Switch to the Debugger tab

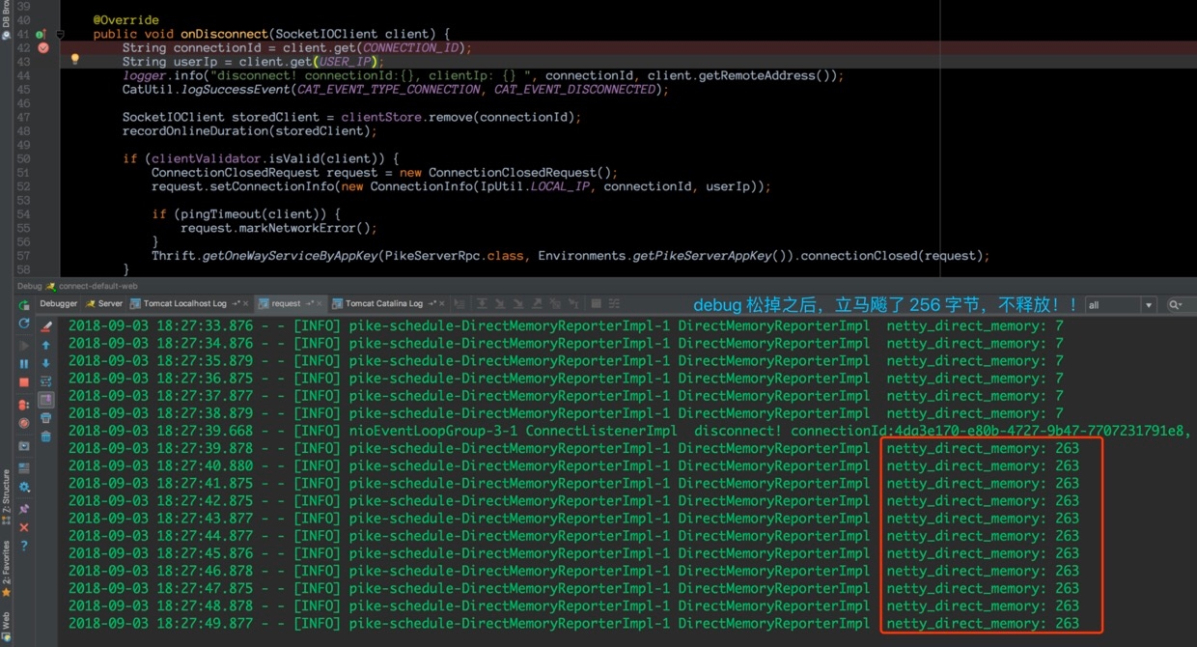click(58, 303)
